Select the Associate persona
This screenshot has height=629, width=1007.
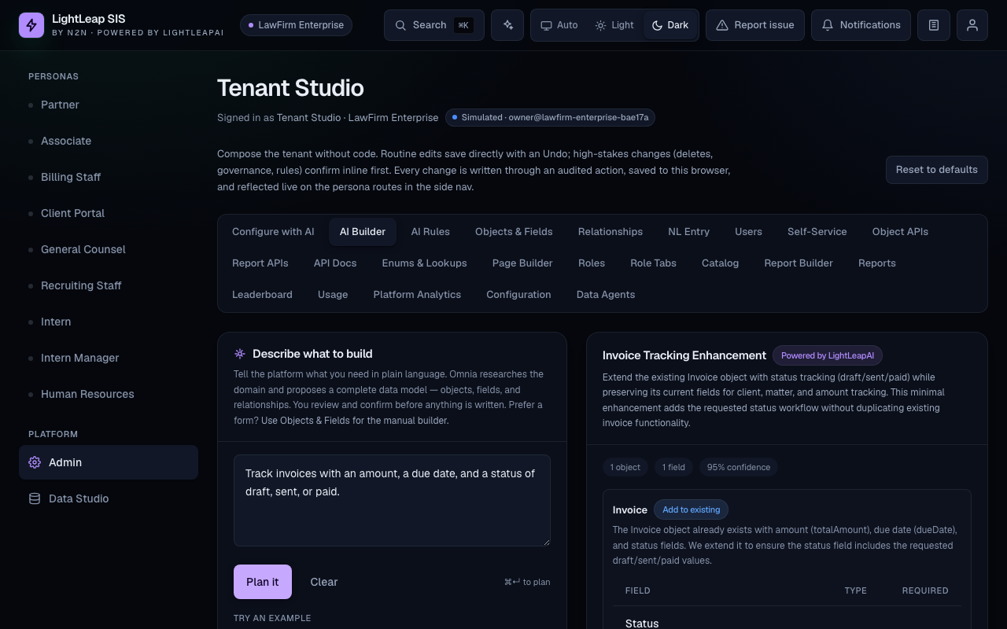coord(109,141)
